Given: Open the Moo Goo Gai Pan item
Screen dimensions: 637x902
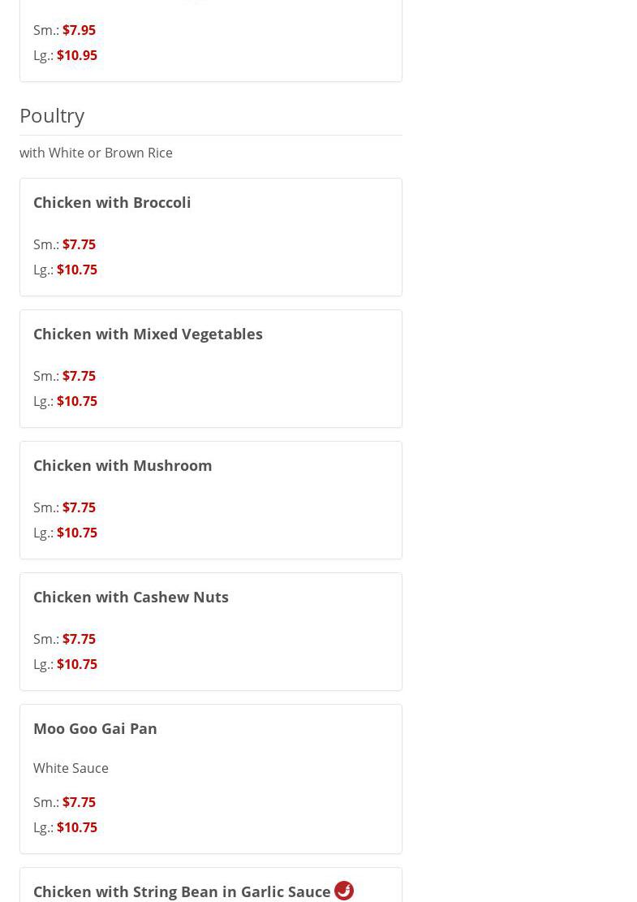Looking at the screenshot, I should (95, 728).
